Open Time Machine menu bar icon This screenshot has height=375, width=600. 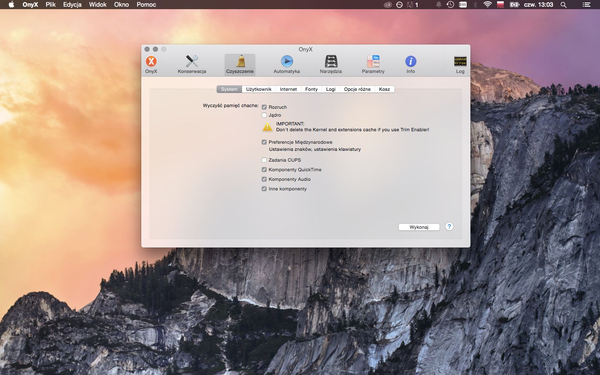click(x=450, y=5)
